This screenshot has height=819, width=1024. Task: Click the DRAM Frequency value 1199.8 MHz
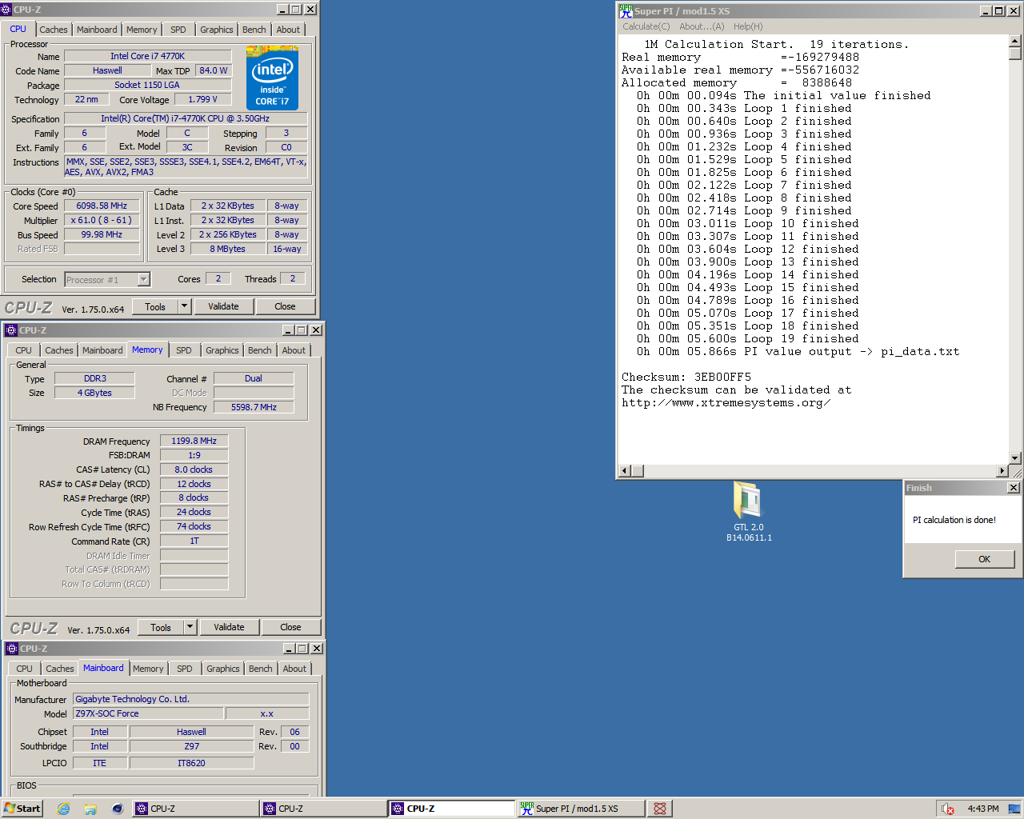194,441
